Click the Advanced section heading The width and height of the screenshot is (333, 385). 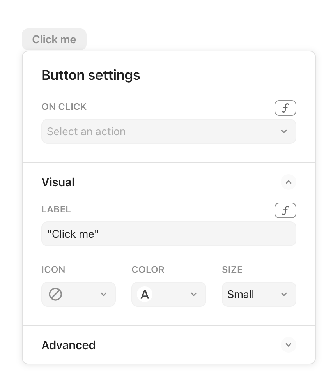(x=69, y=345)
